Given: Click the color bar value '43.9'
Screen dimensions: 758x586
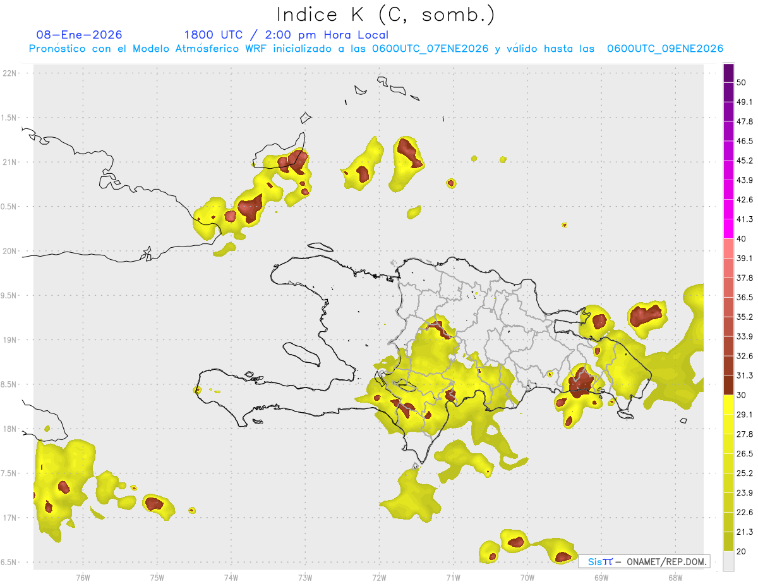Looking at the screenshot, I should (745, 180).
